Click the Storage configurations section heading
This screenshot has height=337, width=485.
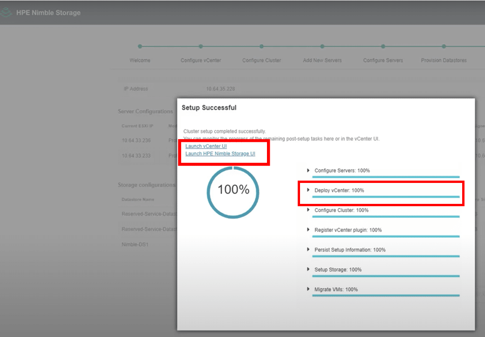146,185
